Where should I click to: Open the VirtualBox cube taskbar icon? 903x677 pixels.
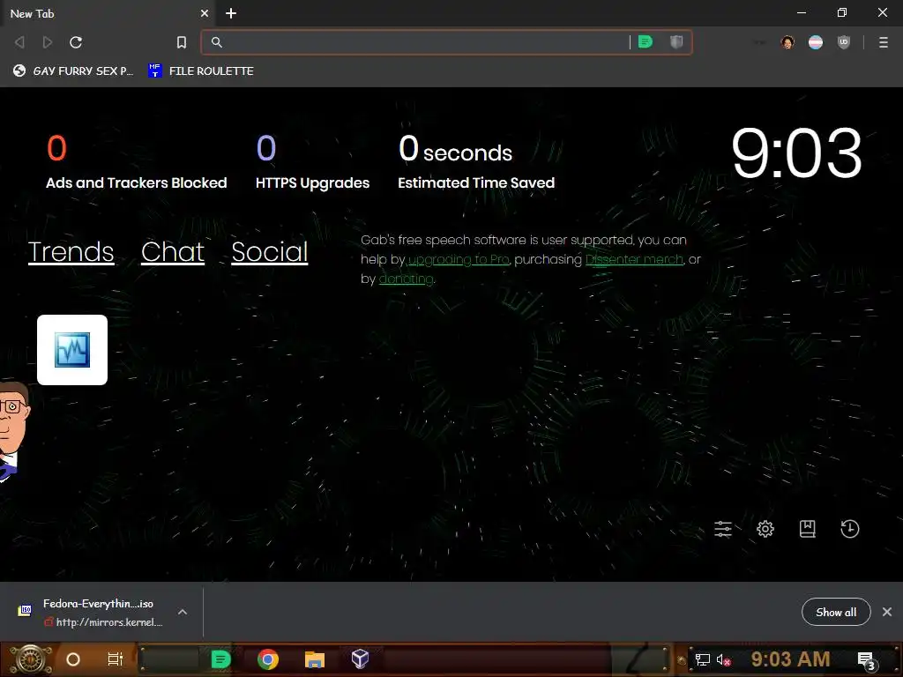coord(360,659)
